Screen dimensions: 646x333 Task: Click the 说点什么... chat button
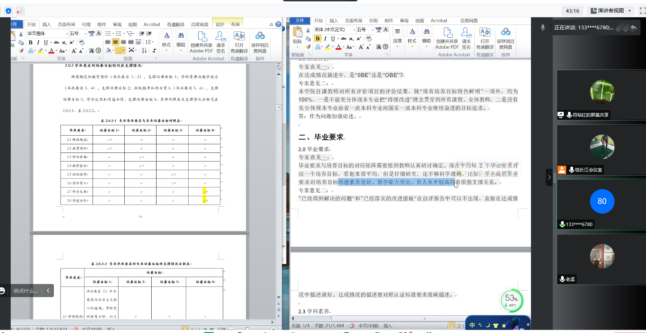[26, 291]
